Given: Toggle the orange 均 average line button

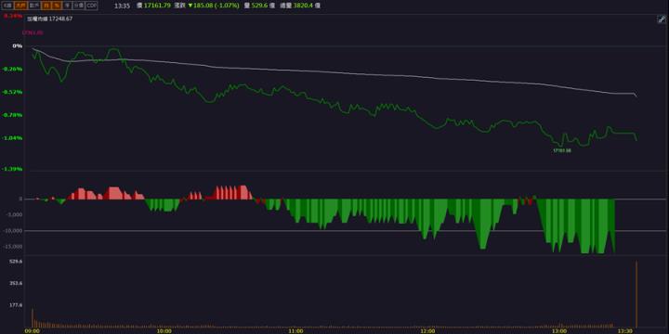Looking at the screenshot, I should point(46,6).
